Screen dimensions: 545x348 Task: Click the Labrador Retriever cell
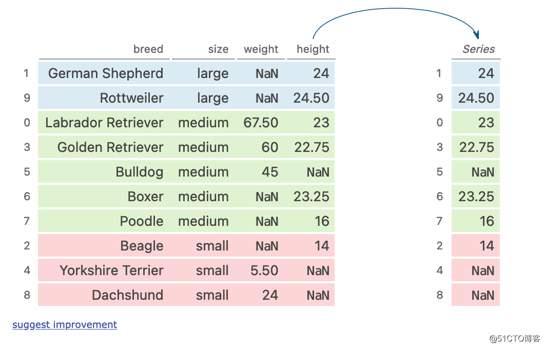coord(104,123)
